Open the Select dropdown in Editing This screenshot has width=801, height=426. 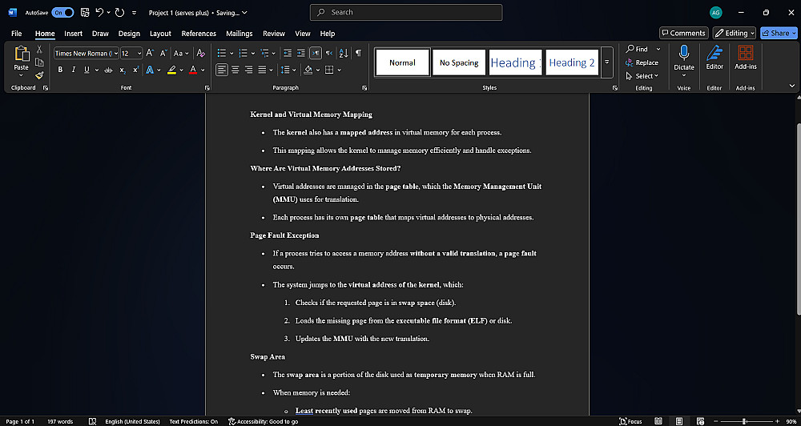pyautogui.click(x=642, y=76)
